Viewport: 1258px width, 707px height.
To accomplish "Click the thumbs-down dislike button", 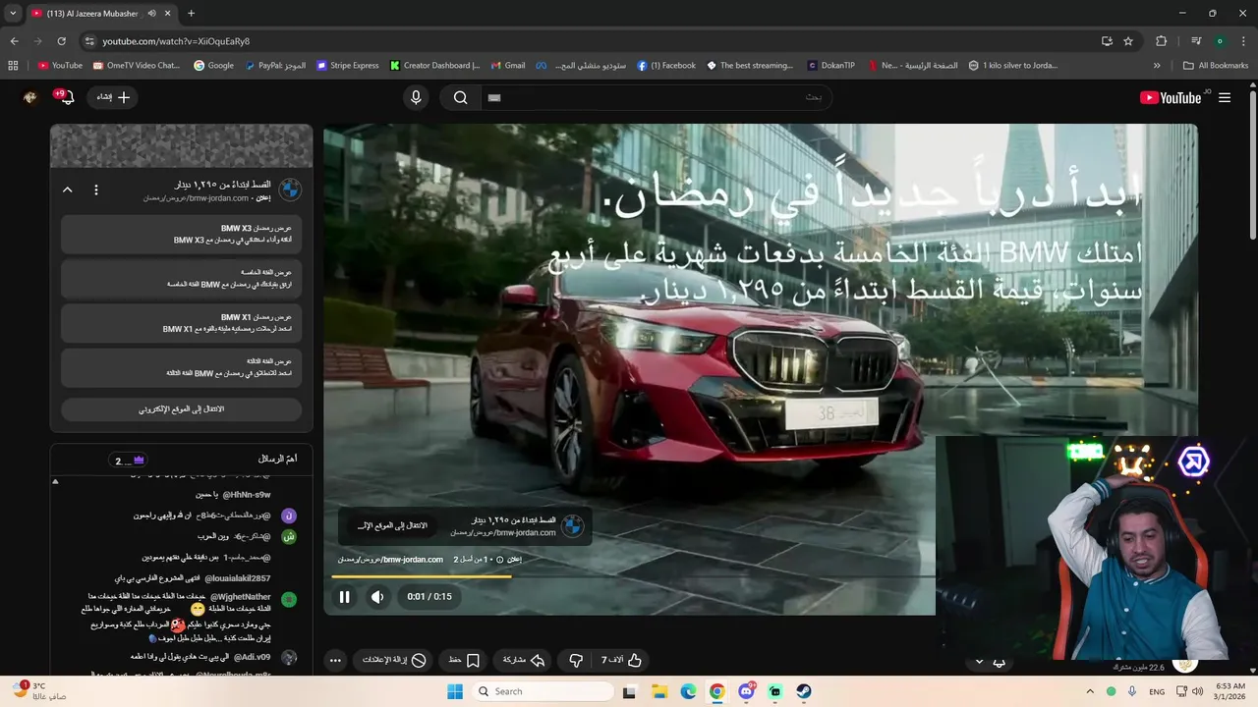I will point(576,661).
